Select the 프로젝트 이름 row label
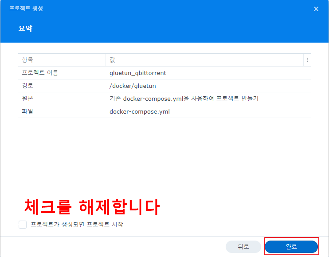The width and height of the screenshot is (329, 257). click(x=40, y=73)
